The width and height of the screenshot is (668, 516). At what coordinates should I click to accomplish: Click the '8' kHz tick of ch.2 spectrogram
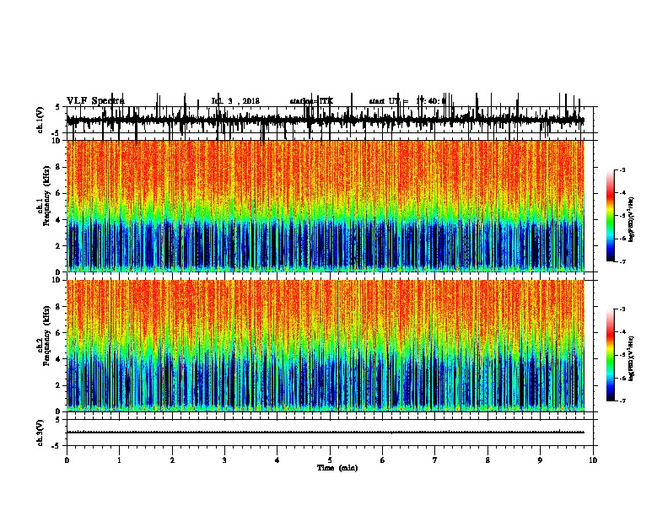(x=59, y=307)
